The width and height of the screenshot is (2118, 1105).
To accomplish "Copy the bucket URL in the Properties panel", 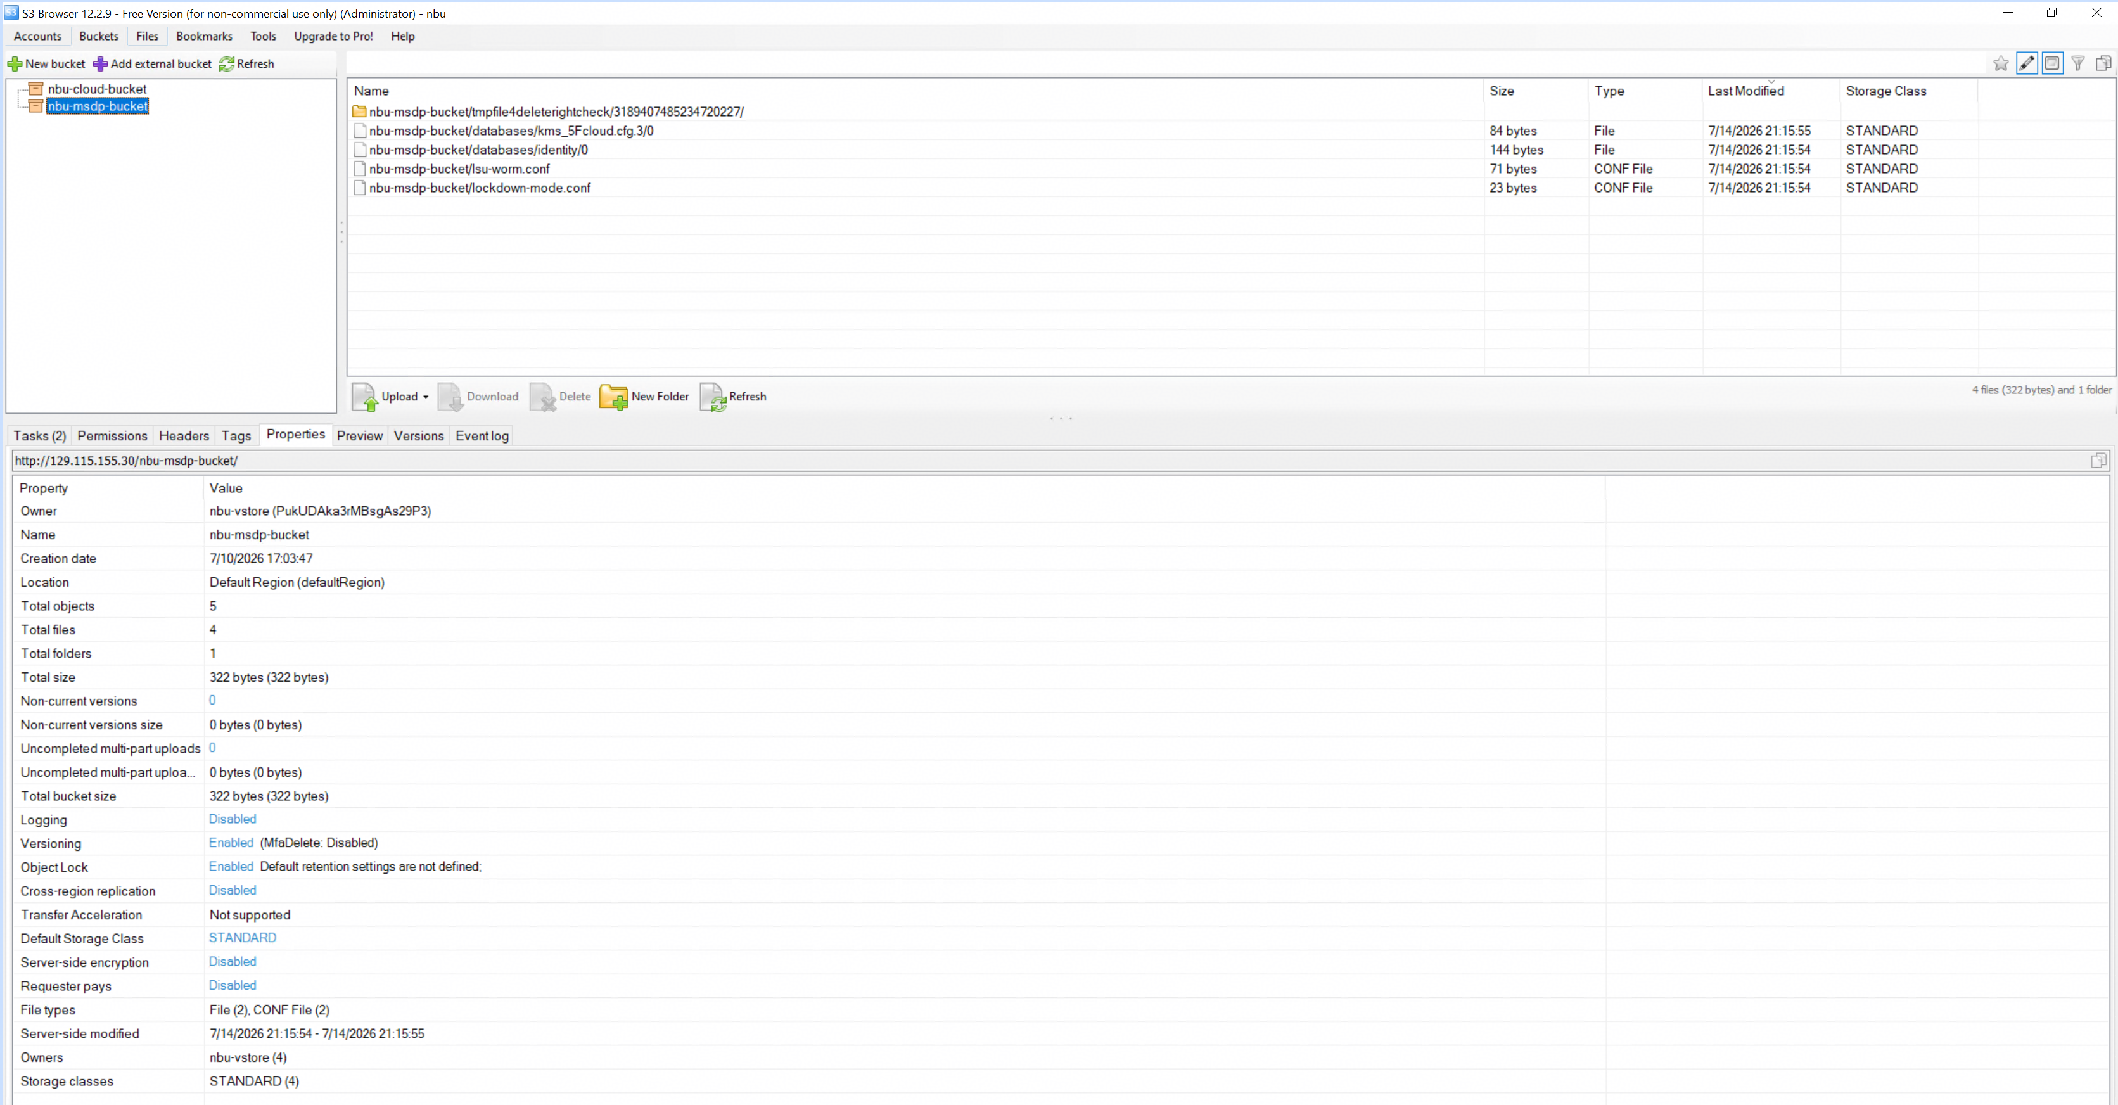I will (x=2098, y=461).
